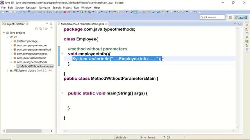Click the Back navigation arrow icon
The width and height of the screenshot is (250, 140).
coord(179,12)
